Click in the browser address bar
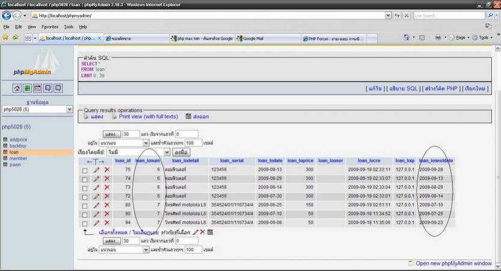Screen dimensions: 501x271 (x=207, y=16)
